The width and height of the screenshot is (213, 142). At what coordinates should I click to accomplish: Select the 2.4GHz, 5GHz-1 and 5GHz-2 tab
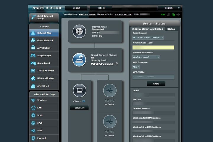click(x=148, y=29)
